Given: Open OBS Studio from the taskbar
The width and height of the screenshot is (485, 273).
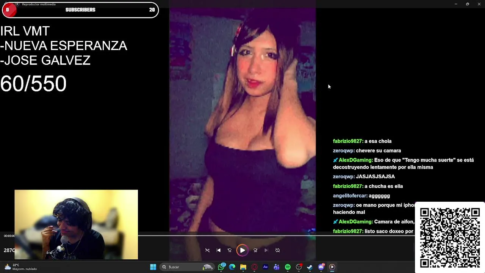Looking at the screenshot, I should pyautogui.click(x=299, y=267).
